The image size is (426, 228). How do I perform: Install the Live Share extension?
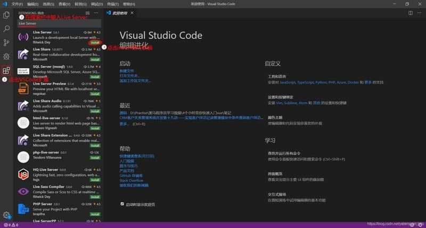click(95, 60)
